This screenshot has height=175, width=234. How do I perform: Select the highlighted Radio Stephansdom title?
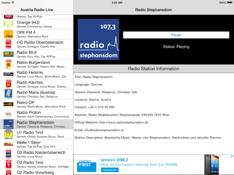pyautogui.click(x=36, y=123)
